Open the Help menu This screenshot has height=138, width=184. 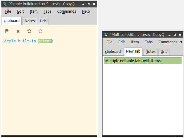[x=86, y=11]
